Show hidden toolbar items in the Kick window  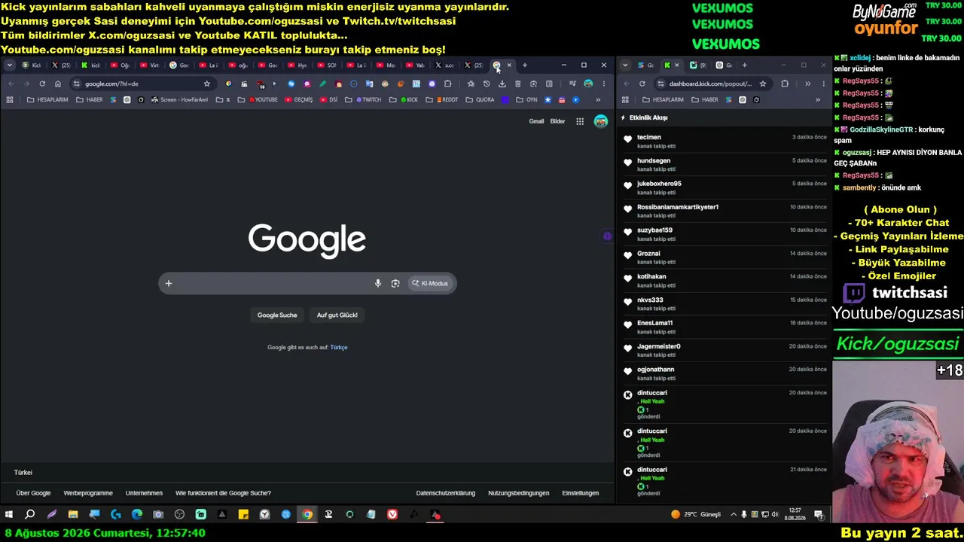[x=807, y=84]
